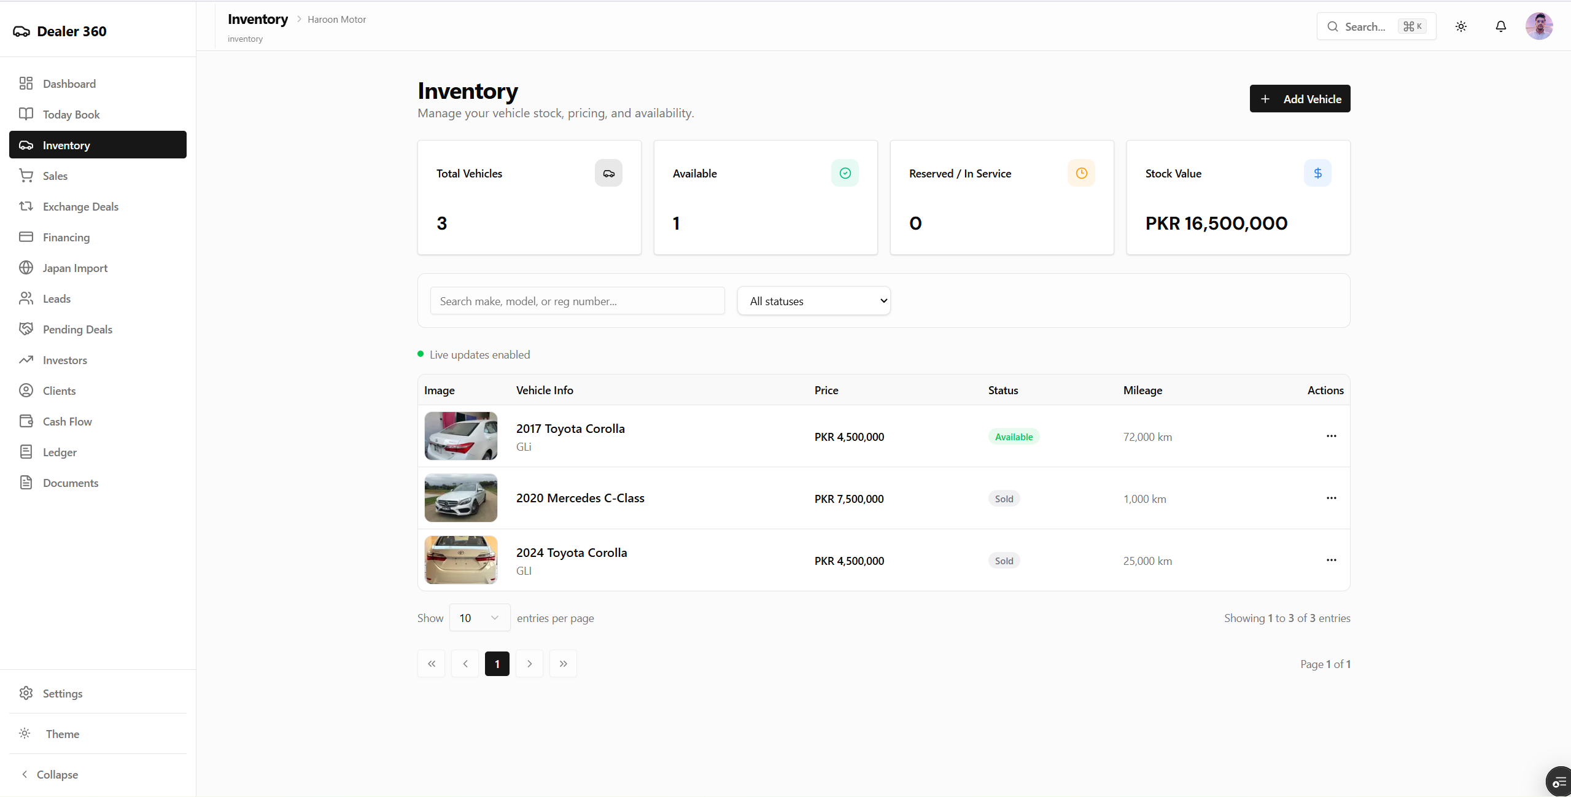Viewport: 1571px width, 797px height.
Task: Navigate to Leads
Action: click(x=98, y=298)
